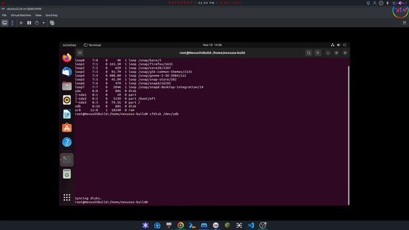Open Trash from the Ubuntu dock

click(66, 174)
